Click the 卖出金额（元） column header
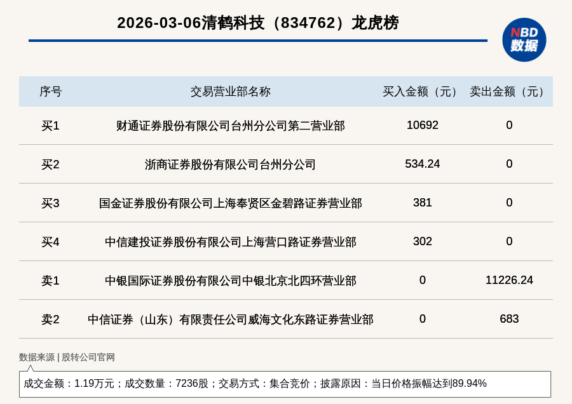The height and width of the screenshot is (404, 572). (x=509, y=91)
